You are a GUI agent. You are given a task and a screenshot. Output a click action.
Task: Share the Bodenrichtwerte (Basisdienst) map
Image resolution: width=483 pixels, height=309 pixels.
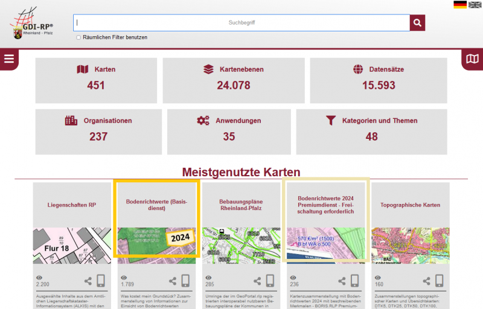click(173, 281)
